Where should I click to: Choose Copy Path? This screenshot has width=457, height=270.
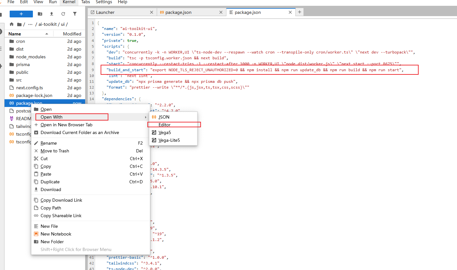[91, 208]
